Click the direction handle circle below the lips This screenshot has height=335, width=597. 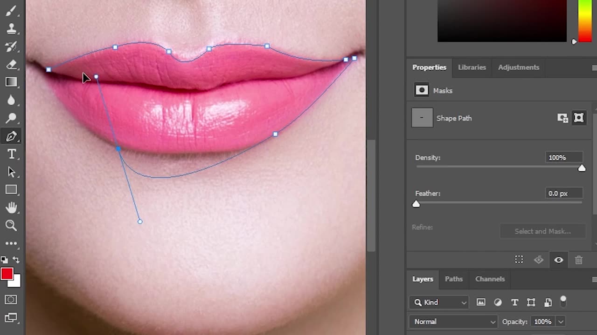click(140, 221)
